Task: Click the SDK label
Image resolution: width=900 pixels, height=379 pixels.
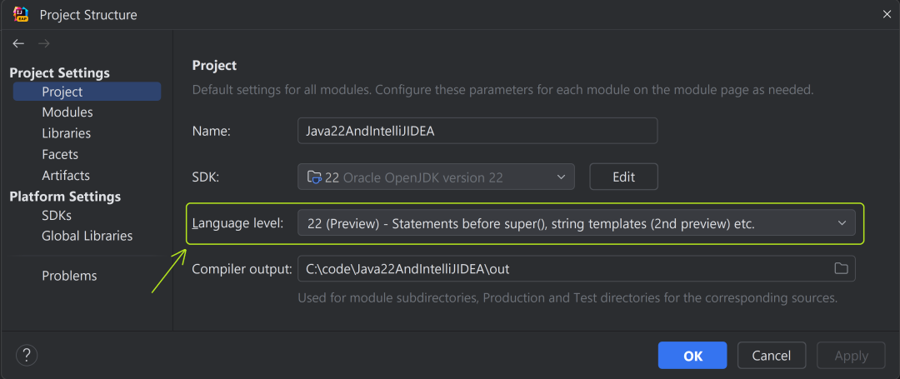Action: point(206,177)
